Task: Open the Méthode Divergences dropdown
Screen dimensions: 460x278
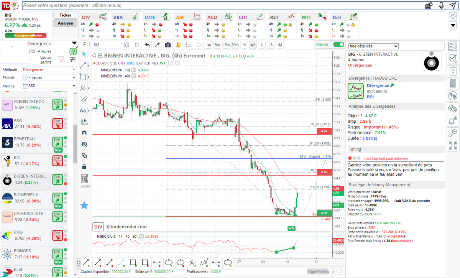Action: coord(49,69)
